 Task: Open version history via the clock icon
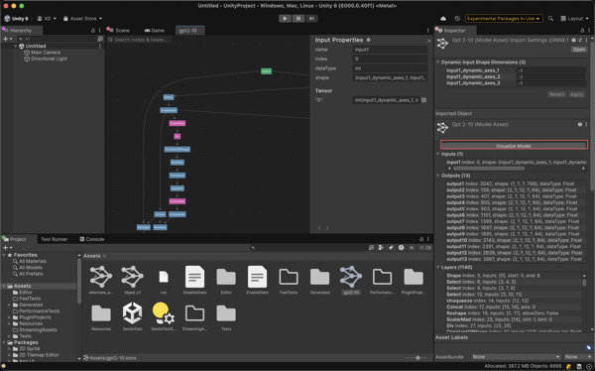click(457, 19)
